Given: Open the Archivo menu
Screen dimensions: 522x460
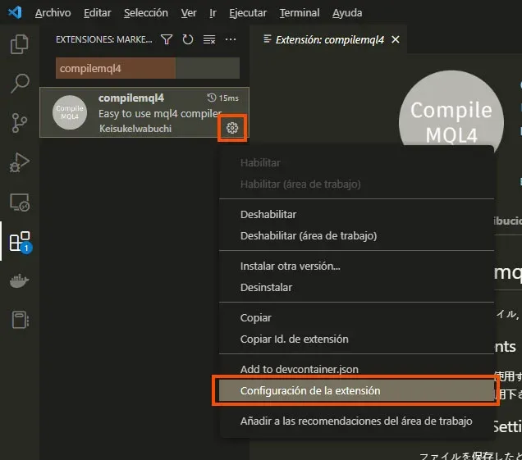Looking at the screenshot, I should click(x=53, y=12).
